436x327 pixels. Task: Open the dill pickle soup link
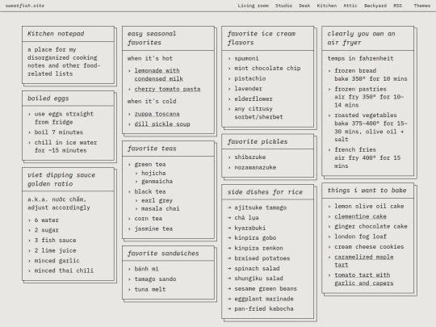pos(162,124)
